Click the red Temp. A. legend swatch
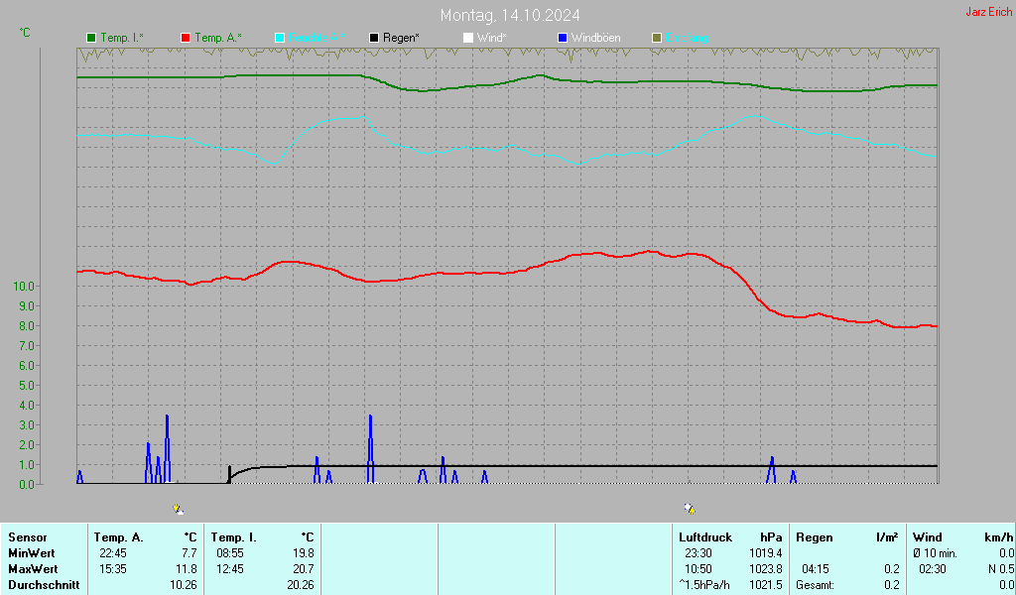Viewport: 1016px width, 595px height. click(186, 38)
